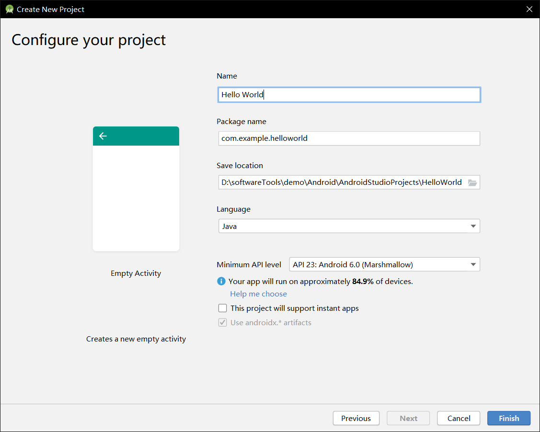The image size is (540, 432).
Task: Click the back arrow in the activity preview
Action: click(x=103, y=136)
